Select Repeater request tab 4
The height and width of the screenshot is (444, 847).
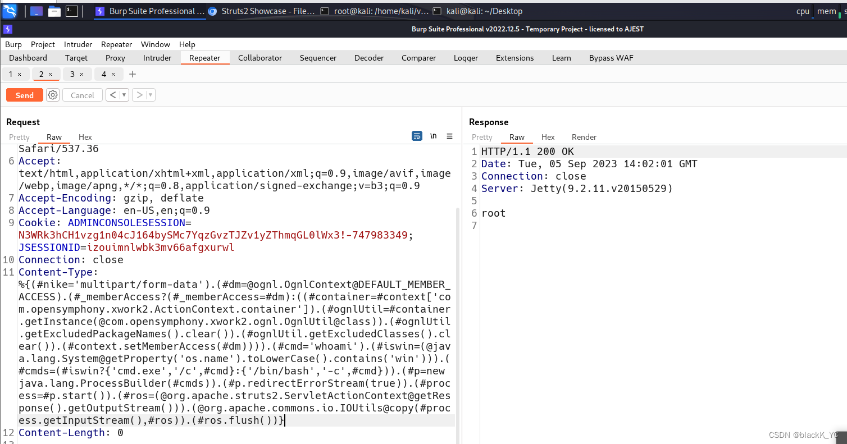point(104,74)
